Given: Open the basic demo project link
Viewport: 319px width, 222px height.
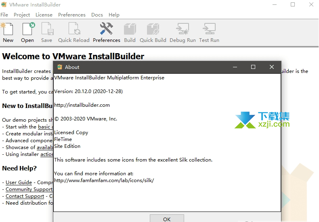Looking at the screenshot, I should coord(46,127).
